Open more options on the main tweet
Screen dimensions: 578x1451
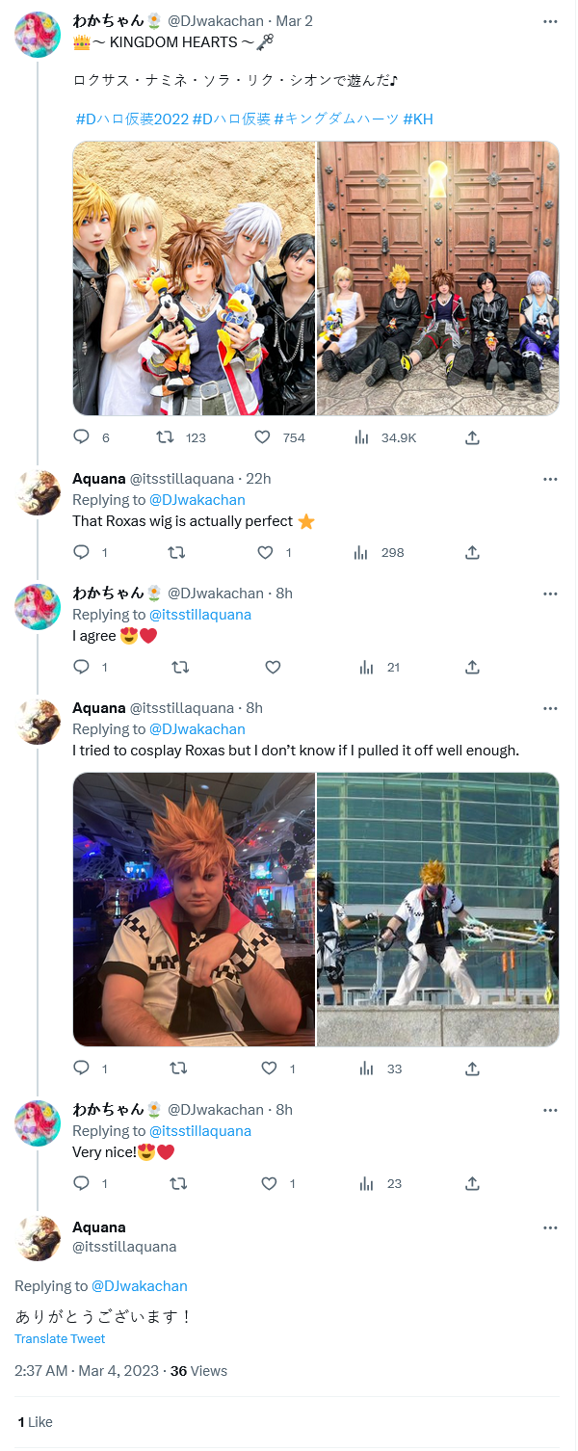click(x=550, y=20)
